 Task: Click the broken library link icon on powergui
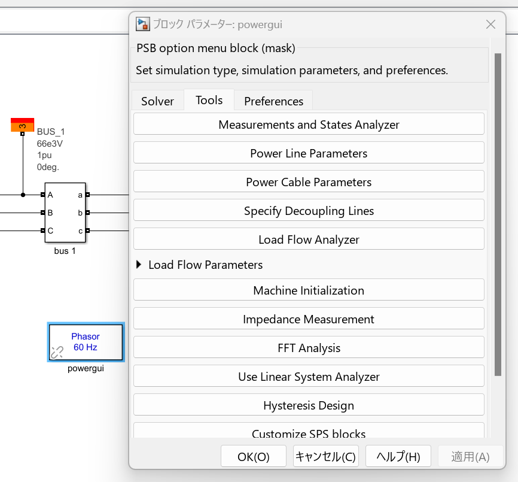[57, 353]
